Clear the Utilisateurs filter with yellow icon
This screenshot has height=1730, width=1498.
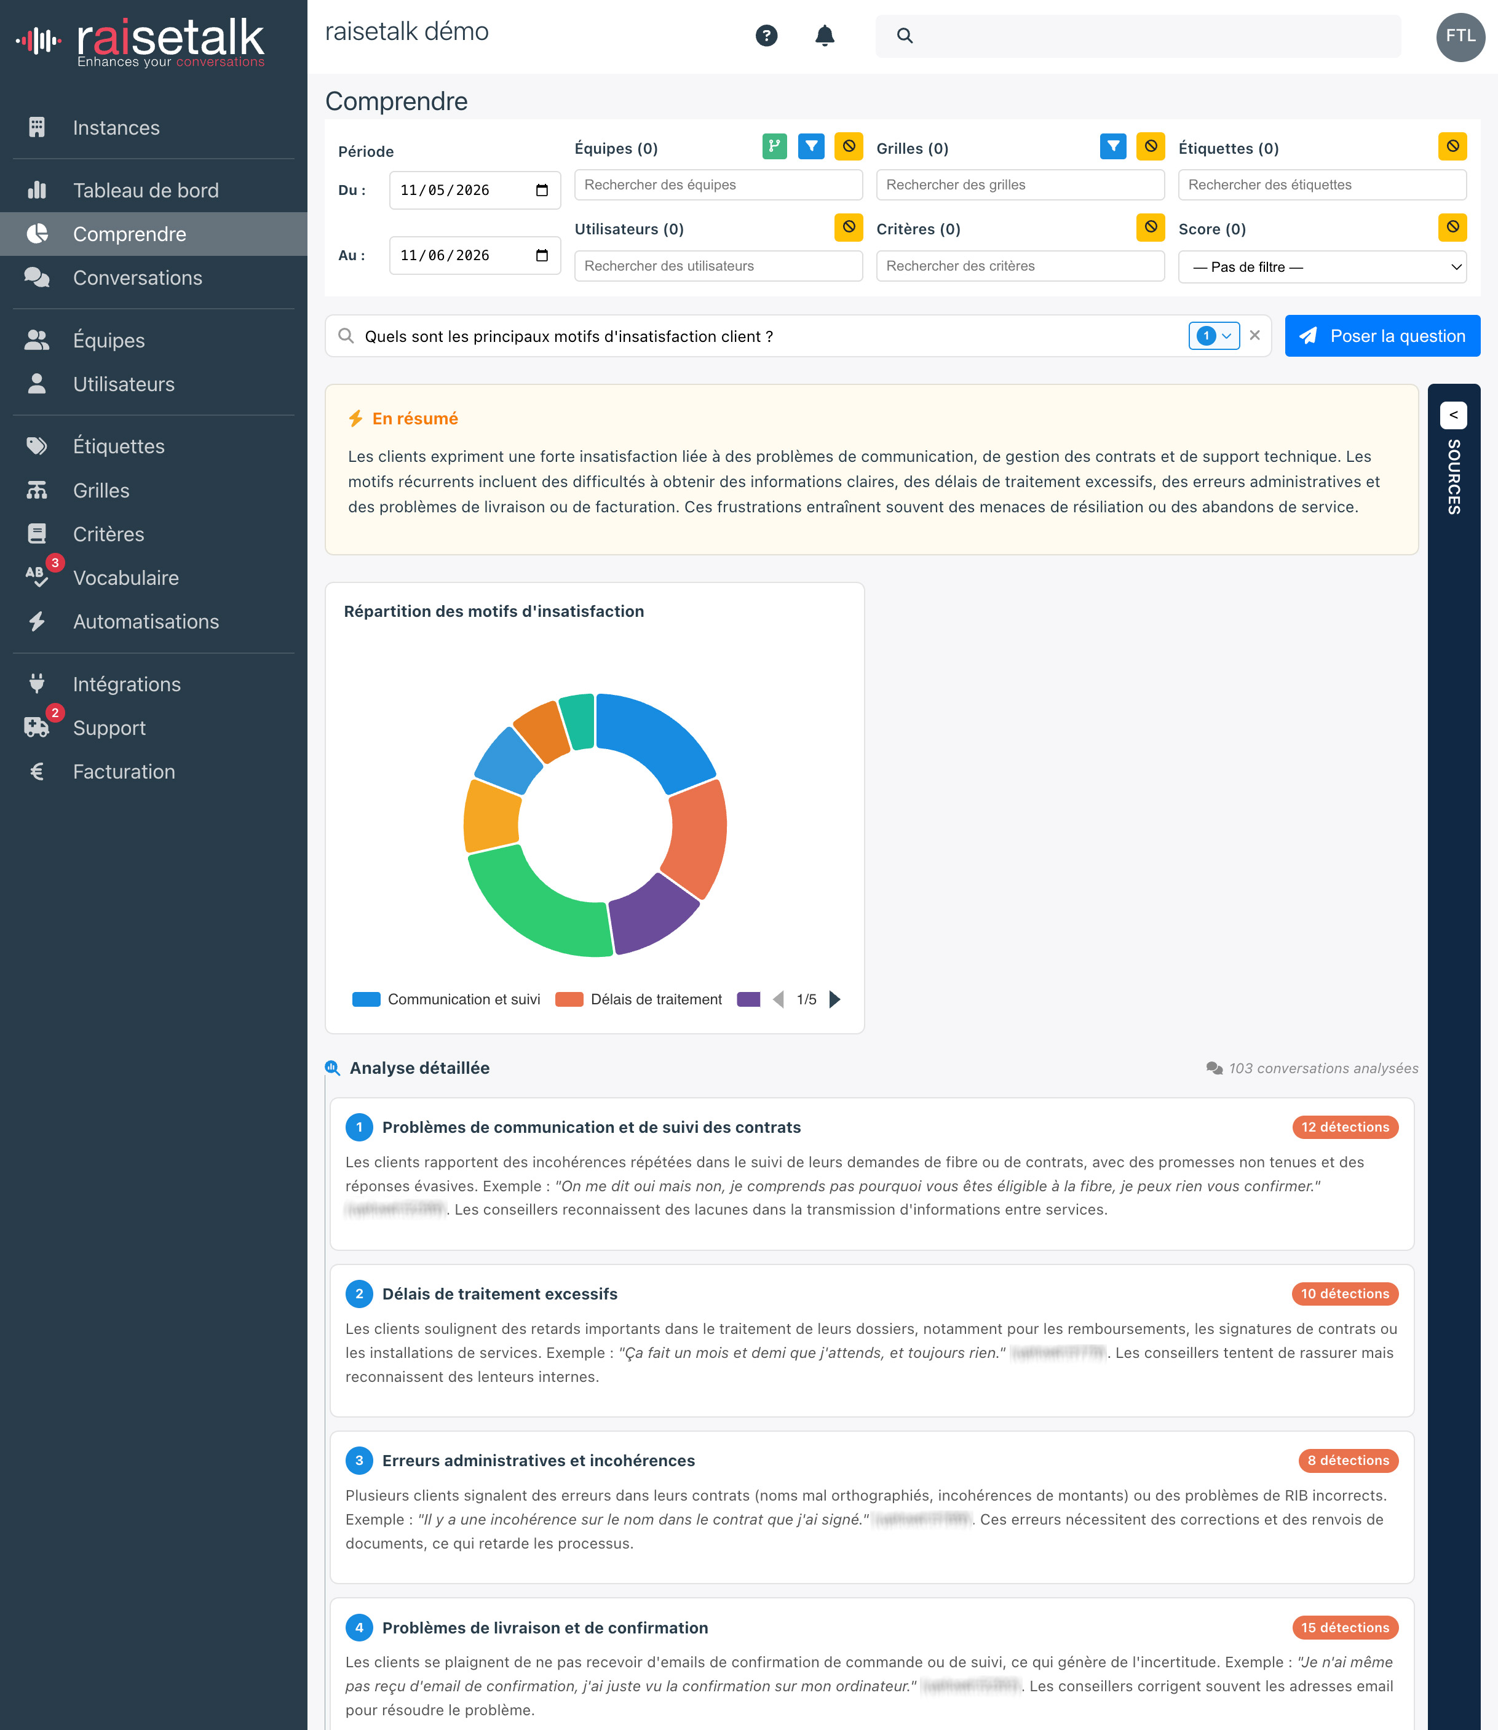point(849,228)
